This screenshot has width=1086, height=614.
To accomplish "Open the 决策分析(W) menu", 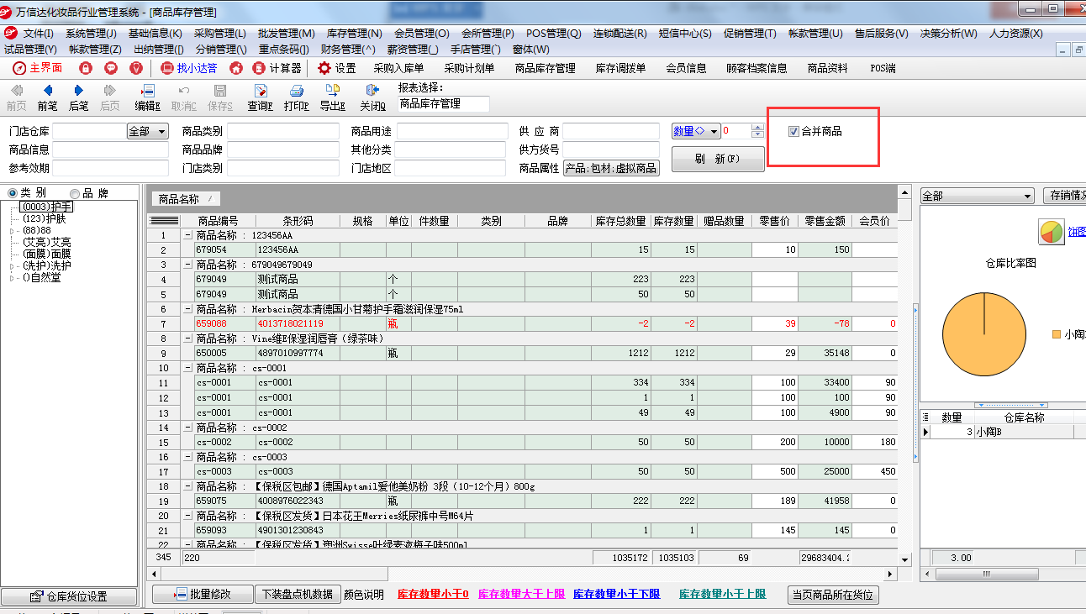I will 949,34.
